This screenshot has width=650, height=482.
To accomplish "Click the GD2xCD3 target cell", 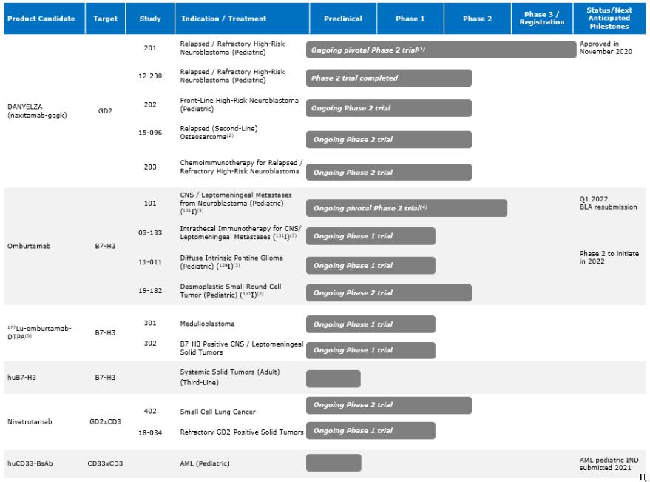I will [x=105, y=421].
